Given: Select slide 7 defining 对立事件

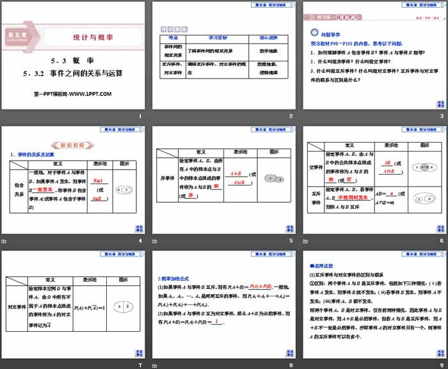Looking at the screenshot, I should tap(73, 304).
